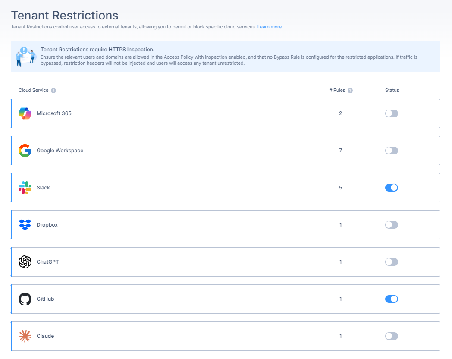Select the Claude service name
This screenshot has width=452, height=359.
click(45, 336)
